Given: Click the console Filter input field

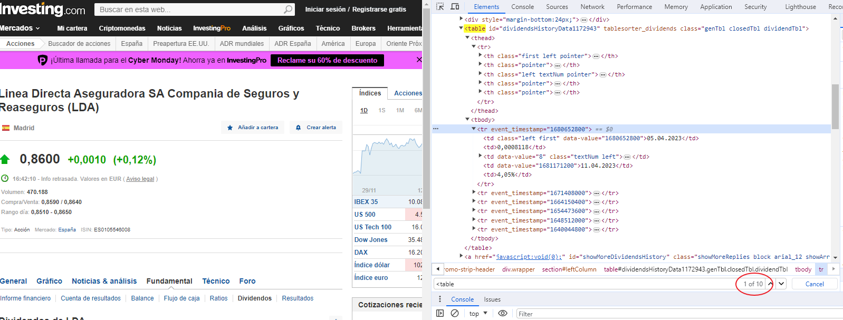Looking at the screenshot, I should [x=681, y=314].
